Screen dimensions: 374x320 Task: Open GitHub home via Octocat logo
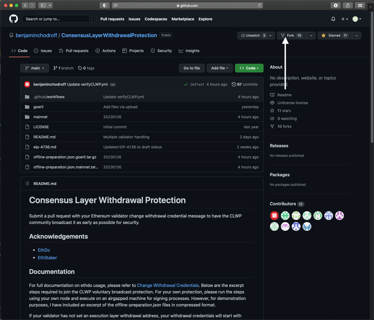pyautogui.click(x=14, y=19)
